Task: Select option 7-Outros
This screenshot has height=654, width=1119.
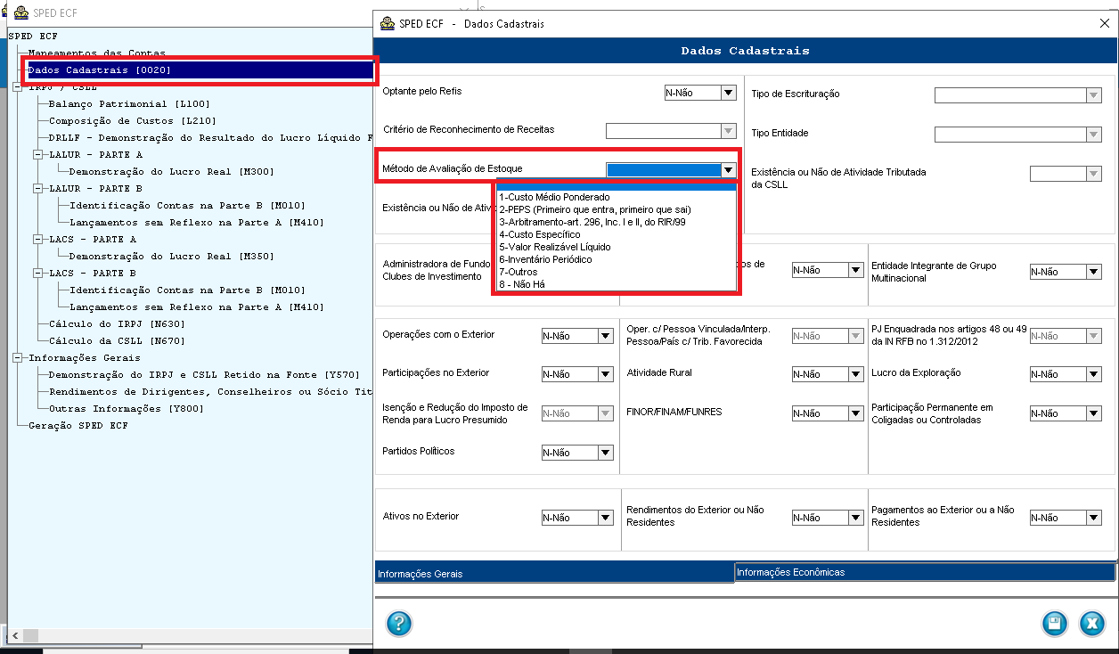Action: click(x=616, y=272)
